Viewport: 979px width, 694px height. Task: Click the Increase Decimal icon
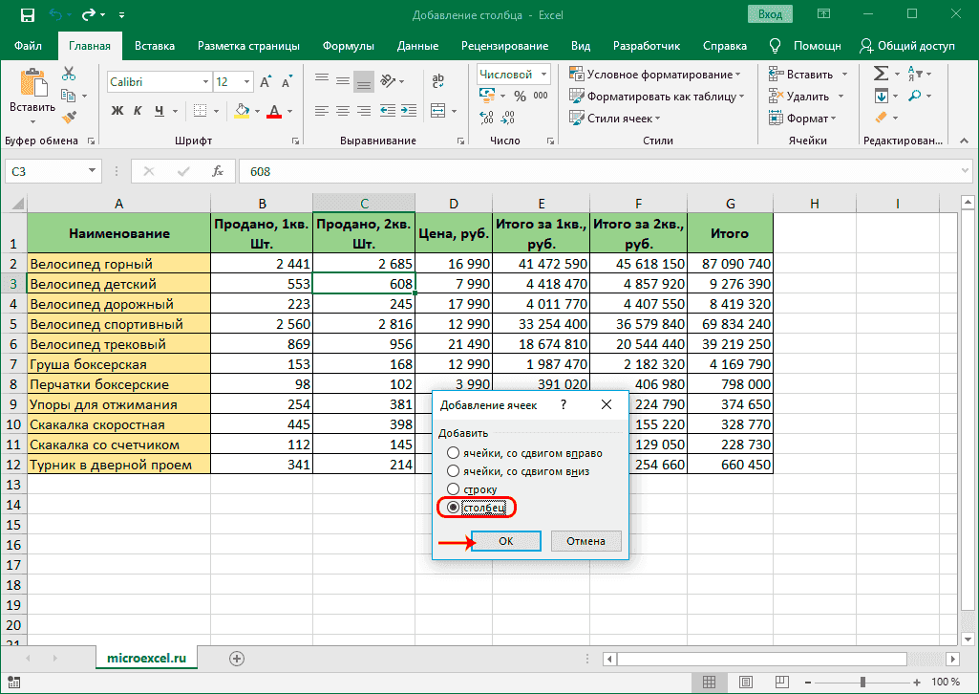[485, 117]
